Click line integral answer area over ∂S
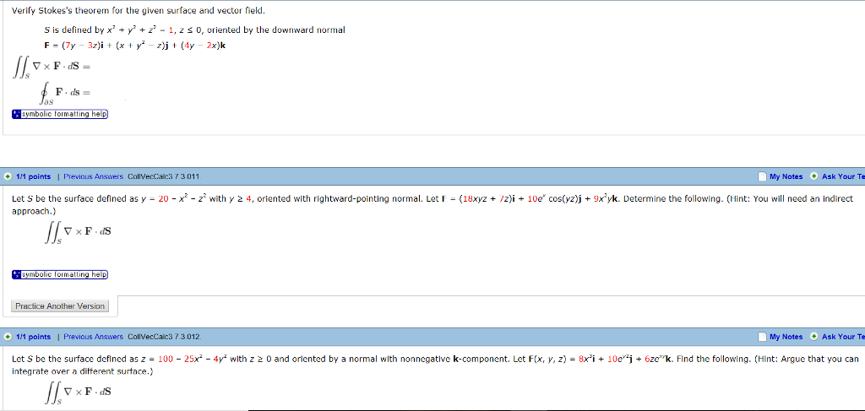 coord(64,95)
